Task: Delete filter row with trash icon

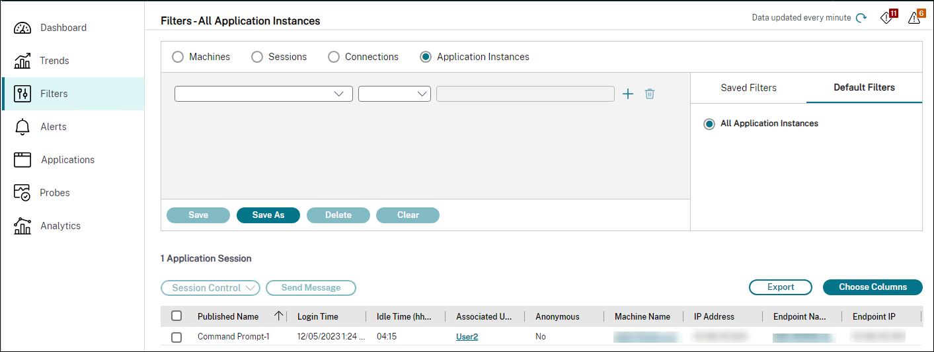Action: click(650, 94)
